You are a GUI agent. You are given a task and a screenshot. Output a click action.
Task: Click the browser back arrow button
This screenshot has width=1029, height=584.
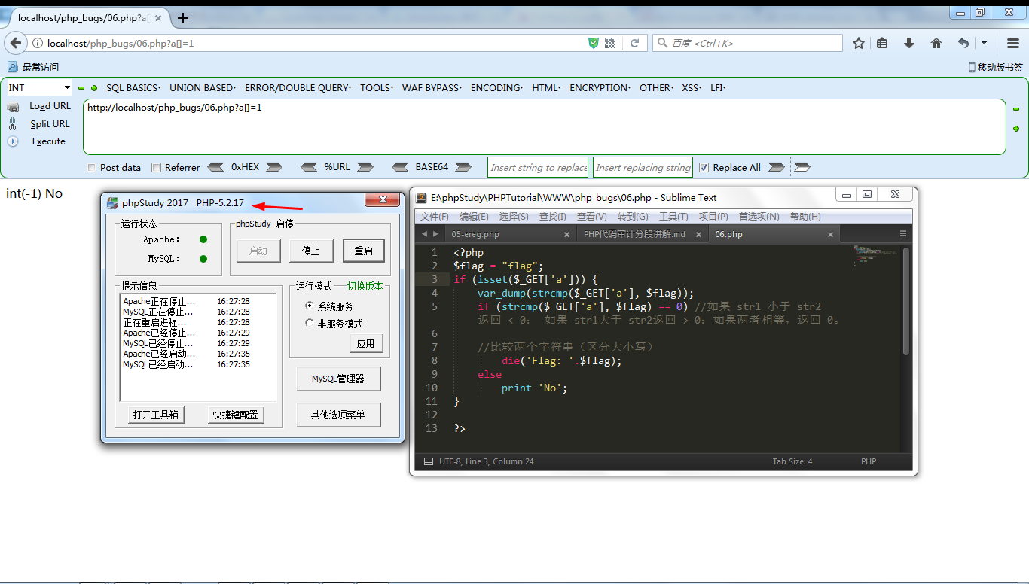point(16,43)
